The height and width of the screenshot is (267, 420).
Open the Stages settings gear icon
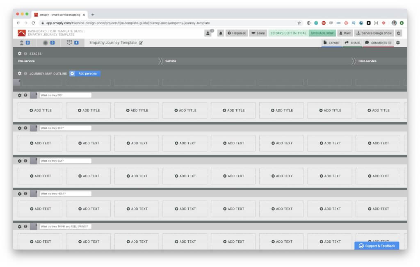click(x=19, y=53)
